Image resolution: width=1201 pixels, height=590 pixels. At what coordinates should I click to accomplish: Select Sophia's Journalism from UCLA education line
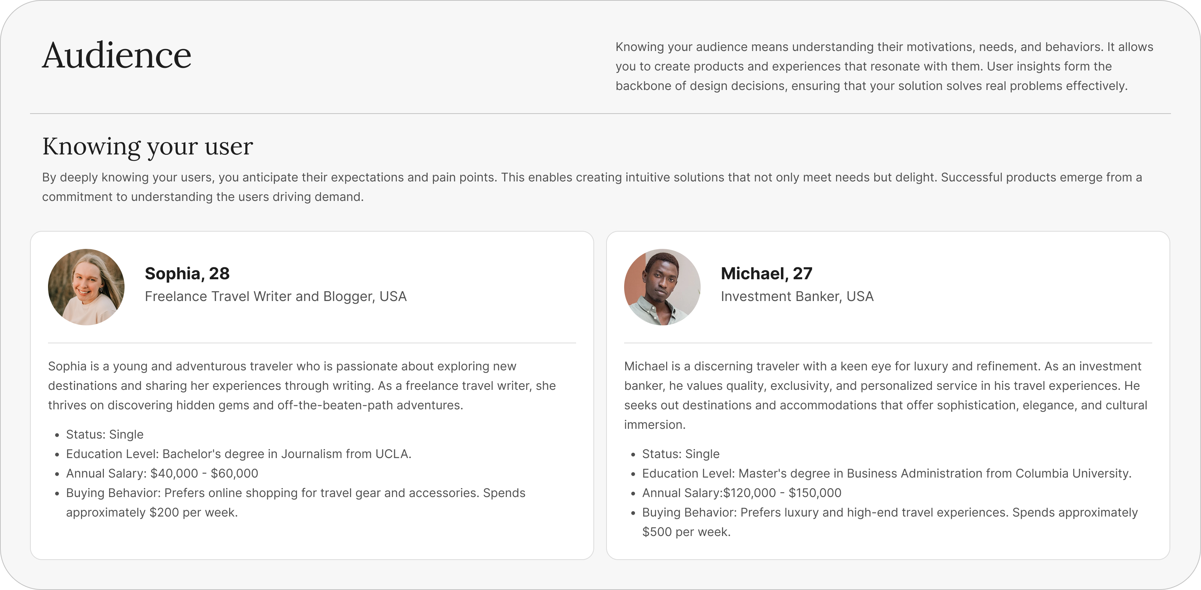pos(238,454)
